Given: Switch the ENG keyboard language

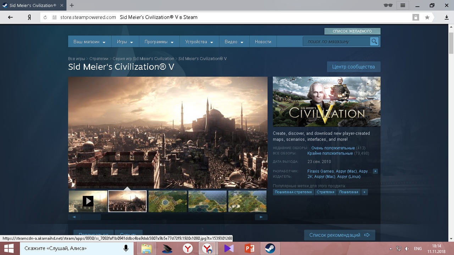Looking at the screenshot, I should pyautogui.click(x=418, y=249).
